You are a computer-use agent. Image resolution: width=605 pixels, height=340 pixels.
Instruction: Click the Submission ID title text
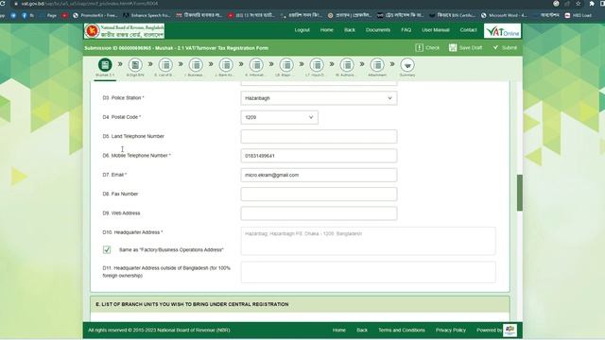click(177, 48)
